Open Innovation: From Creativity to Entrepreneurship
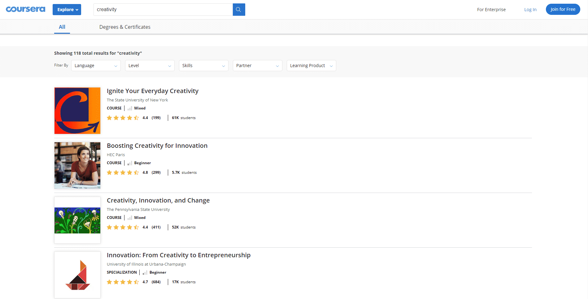Screen dimensions: 588x299 pos(179,255)
